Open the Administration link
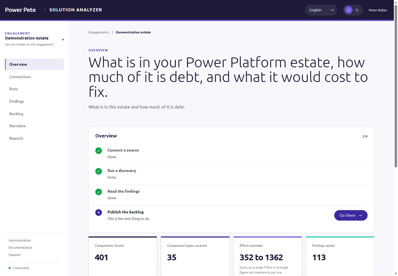398x276 pixels. (20, 240)
